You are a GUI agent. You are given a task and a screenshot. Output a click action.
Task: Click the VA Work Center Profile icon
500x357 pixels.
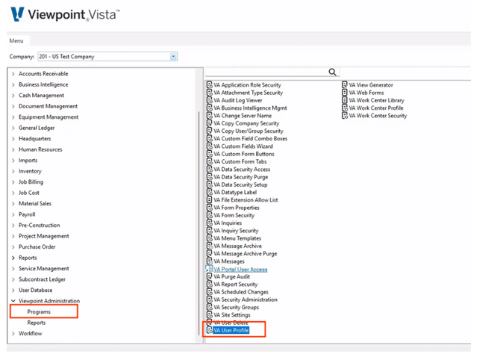click(345, 108)
